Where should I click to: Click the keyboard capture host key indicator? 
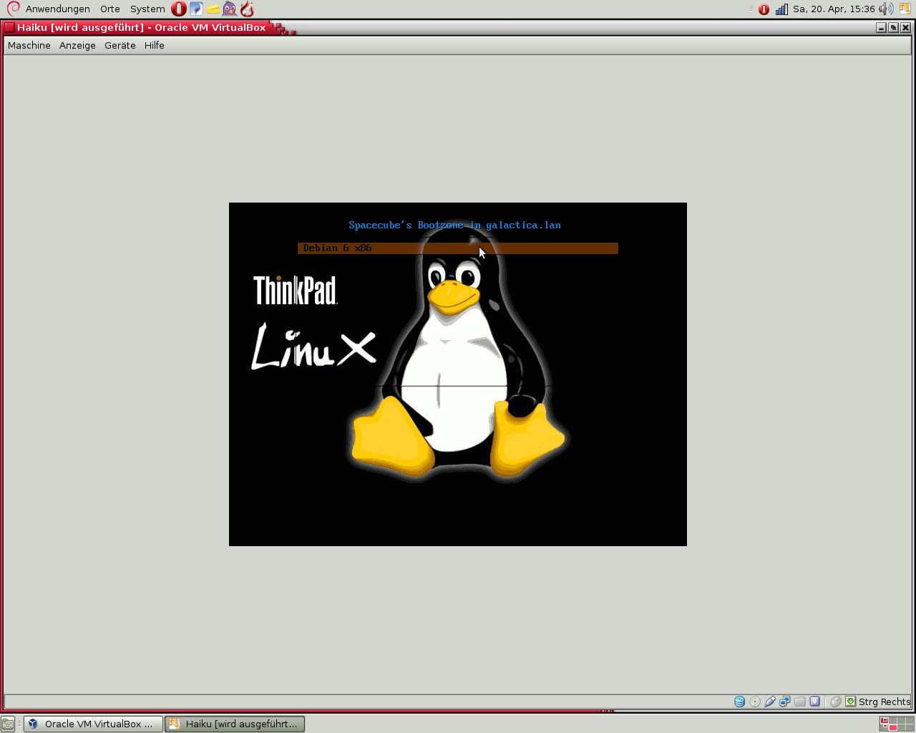click(x=850, y=702)
